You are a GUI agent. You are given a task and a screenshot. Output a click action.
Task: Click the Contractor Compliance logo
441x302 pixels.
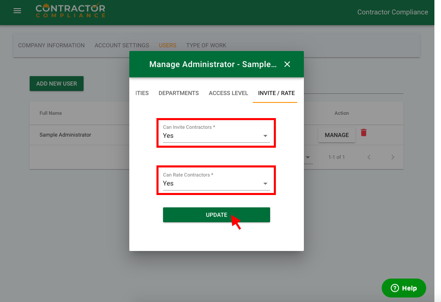[70, 11]
